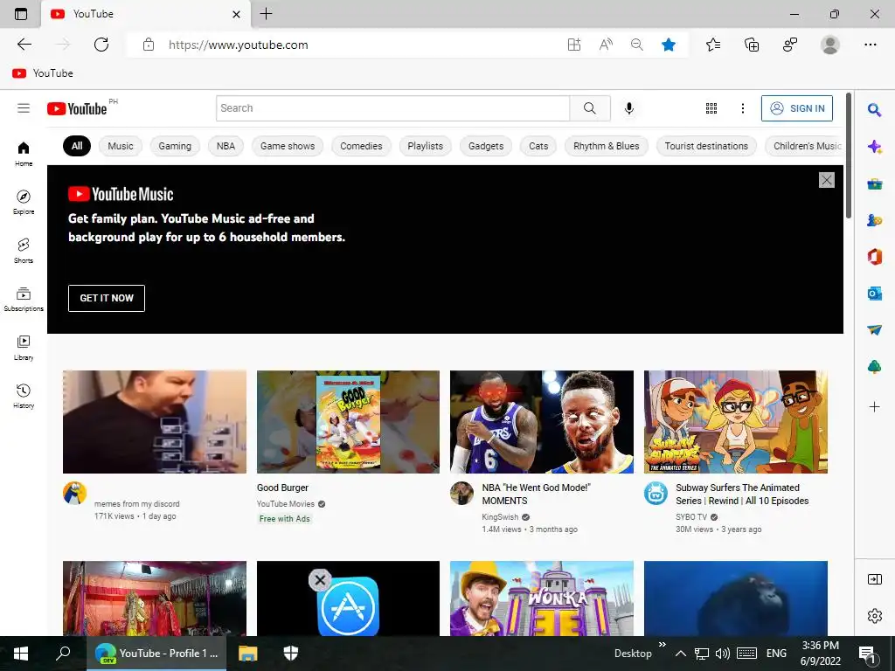Viewport: 895px width, 671px height.
Task: Open the tab actions menu
Action: pyautogui.click(x=21, y=14)
